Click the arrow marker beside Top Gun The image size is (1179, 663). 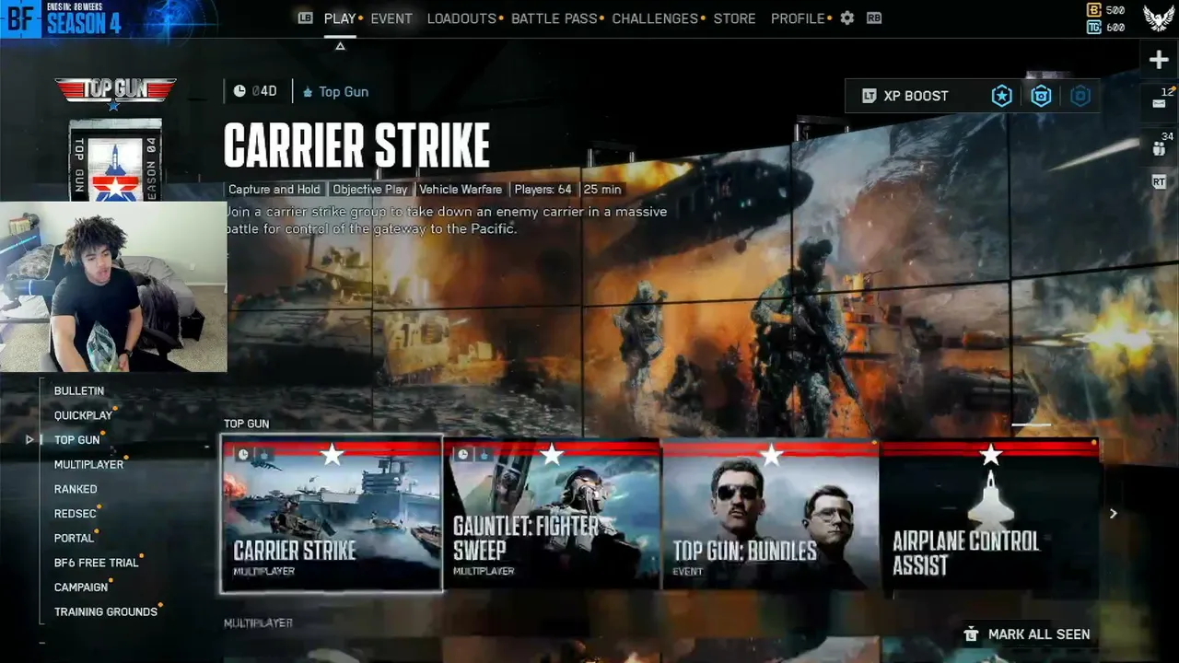29,440
